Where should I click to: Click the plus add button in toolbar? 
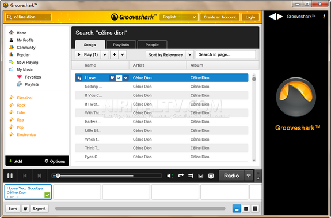(x=114, y=54)
